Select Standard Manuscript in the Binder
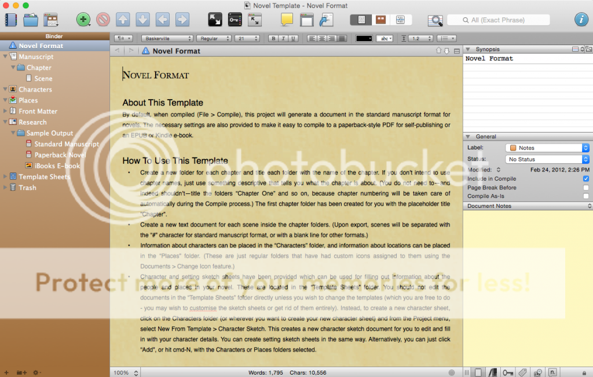The height and width of the screenshot is (377, 593). pos(66,144)
